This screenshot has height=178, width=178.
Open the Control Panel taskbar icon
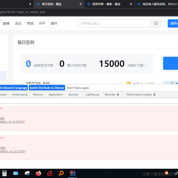(x=16, y=173)
